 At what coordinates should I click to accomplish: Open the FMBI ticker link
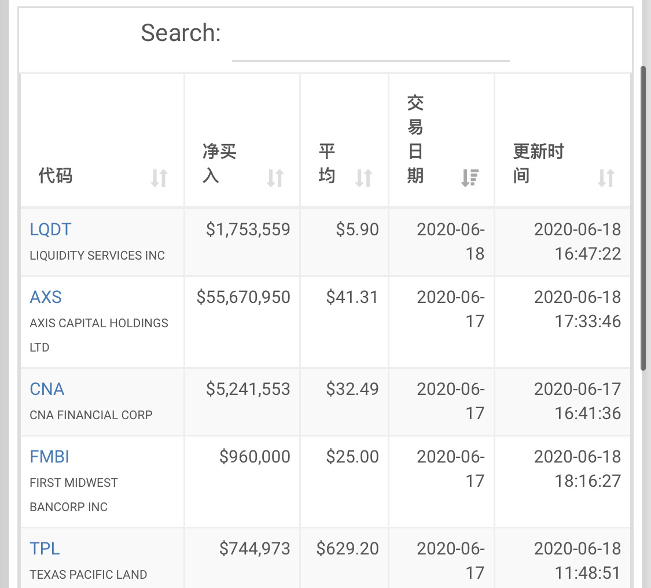tap(49, 457)
